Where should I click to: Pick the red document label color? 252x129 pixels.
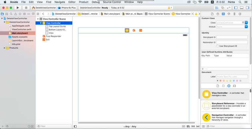220,81
